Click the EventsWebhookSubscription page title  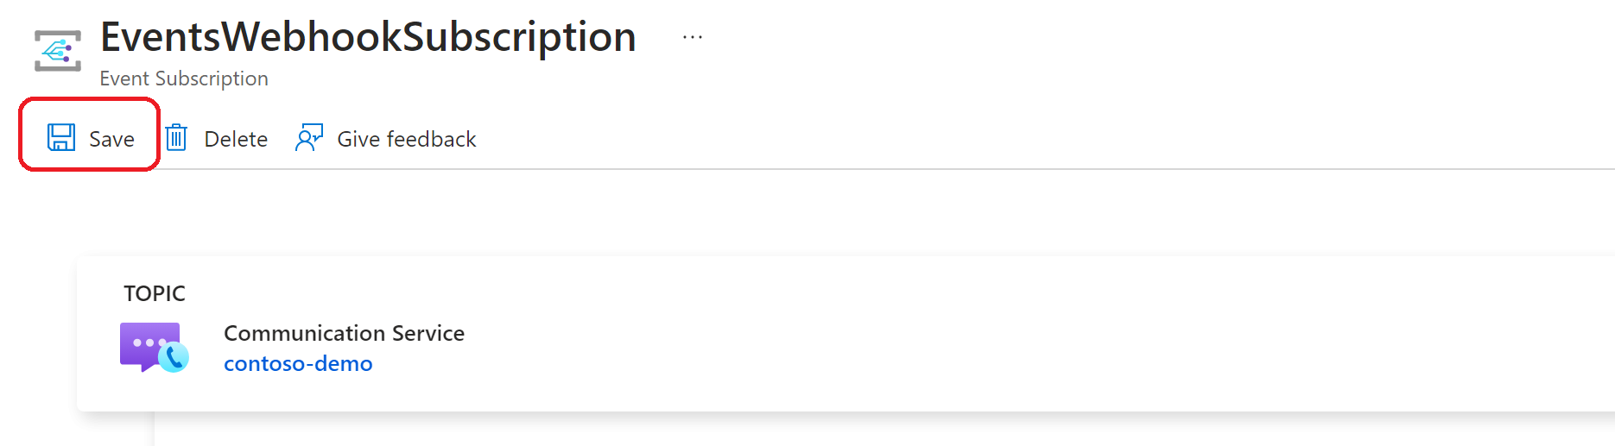[368, 37]
